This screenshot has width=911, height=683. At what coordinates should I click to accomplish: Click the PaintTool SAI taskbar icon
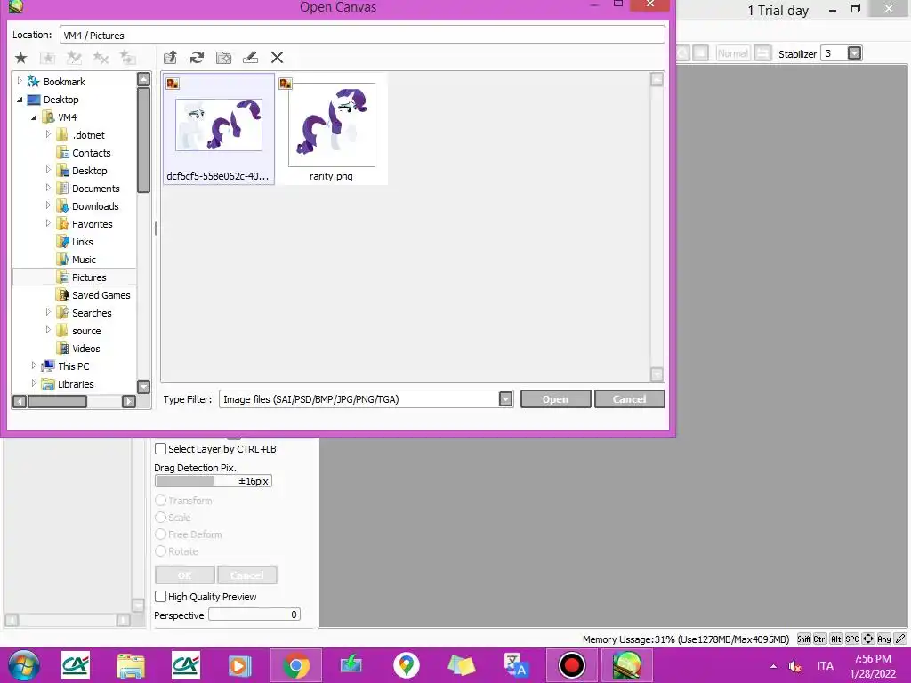627,665
